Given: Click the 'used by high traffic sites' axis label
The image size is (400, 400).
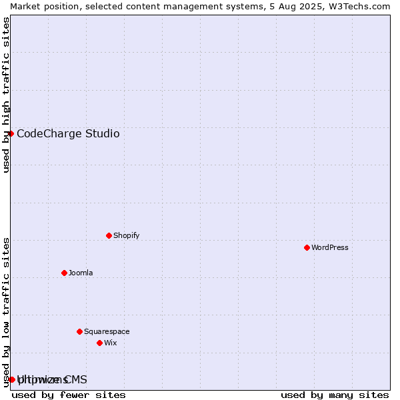Looking at the screenshot, I should point(5,95).
